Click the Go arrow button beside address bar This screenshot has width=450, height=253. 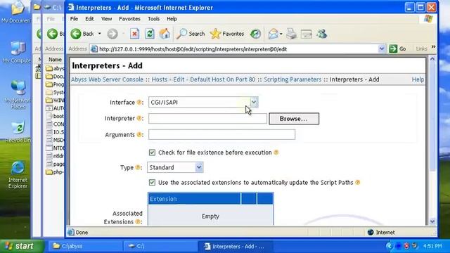(398, 48)
